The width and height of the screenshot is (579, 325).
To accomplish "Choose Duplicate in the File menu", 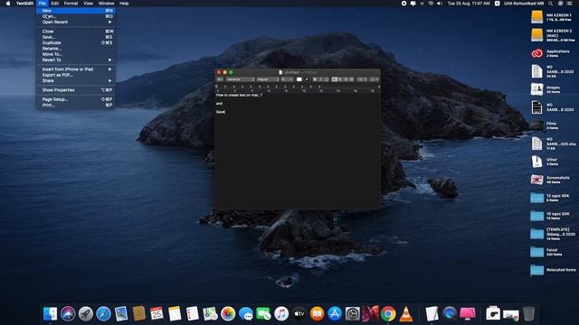I will (x=76, y=42).
